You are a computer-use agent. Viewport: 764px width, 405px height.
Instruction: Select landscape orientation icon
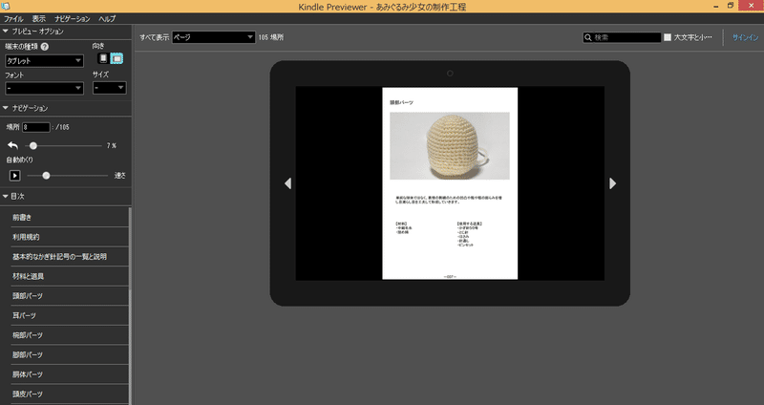[117, 58]
